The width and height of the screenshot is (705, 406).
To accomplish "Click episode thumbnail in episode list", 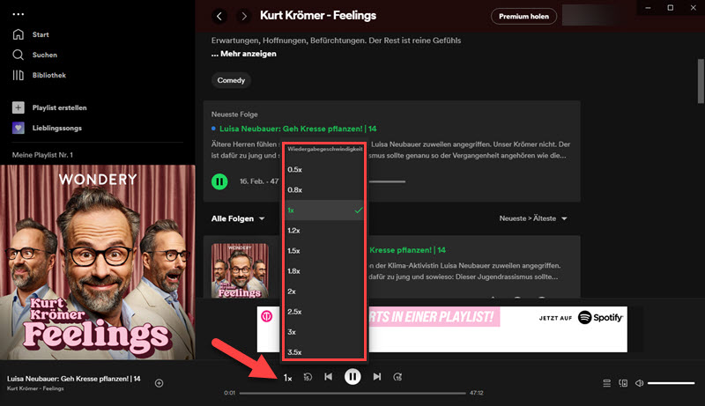I will (x=240, y=270).
